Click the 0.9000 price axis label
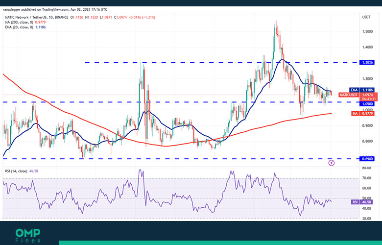Viewport: 382px width, 245px height. [367, 125]
